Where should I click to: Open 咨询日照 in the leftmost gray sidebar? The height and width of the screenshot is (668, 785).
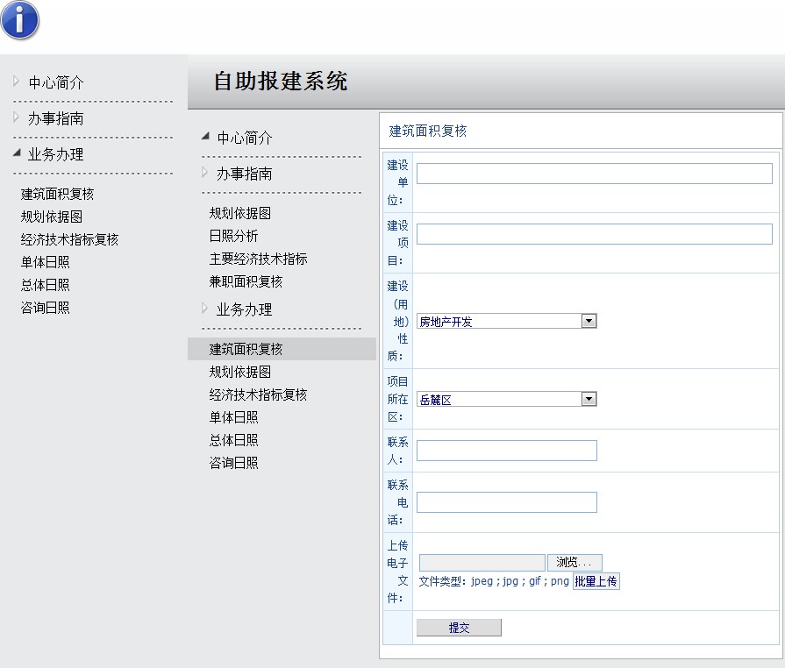pos(45,308)
